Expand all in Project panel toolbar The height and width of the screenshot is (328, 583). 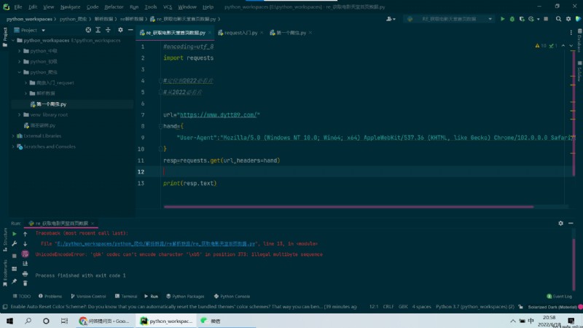(98, 30)
